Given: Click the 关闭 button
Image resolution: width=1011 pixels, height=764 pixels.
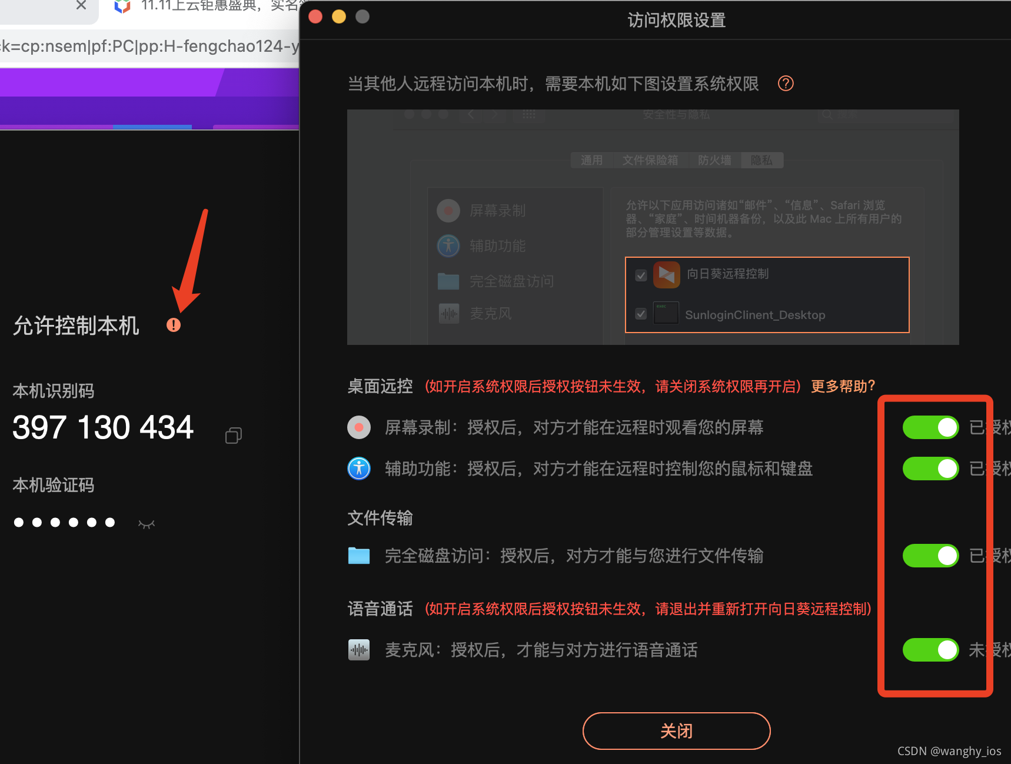Looking at the screenshot, I should click(677, 731).
